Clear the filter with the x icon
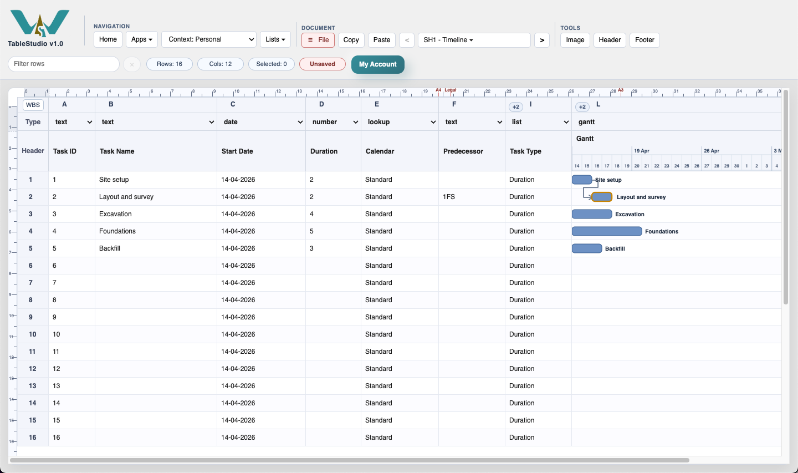Screen dimensions: 798x473 click(x=132, y=64)
